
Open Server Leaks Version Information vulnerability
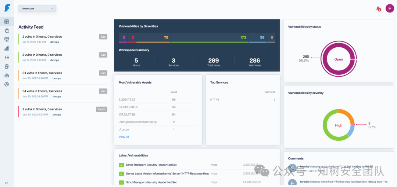pyautogui.click(x=167, y=173)
